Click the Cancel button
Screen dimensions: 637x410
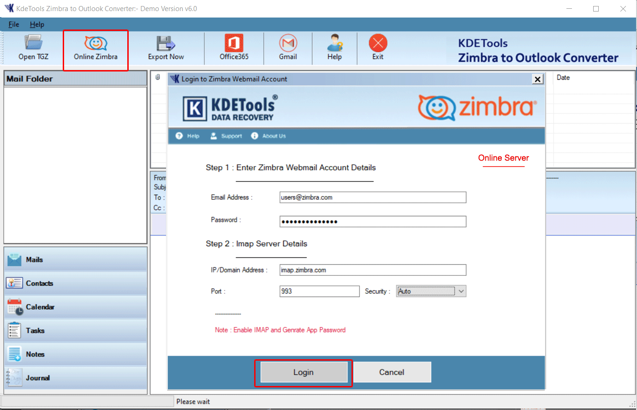tap(392, 372)
